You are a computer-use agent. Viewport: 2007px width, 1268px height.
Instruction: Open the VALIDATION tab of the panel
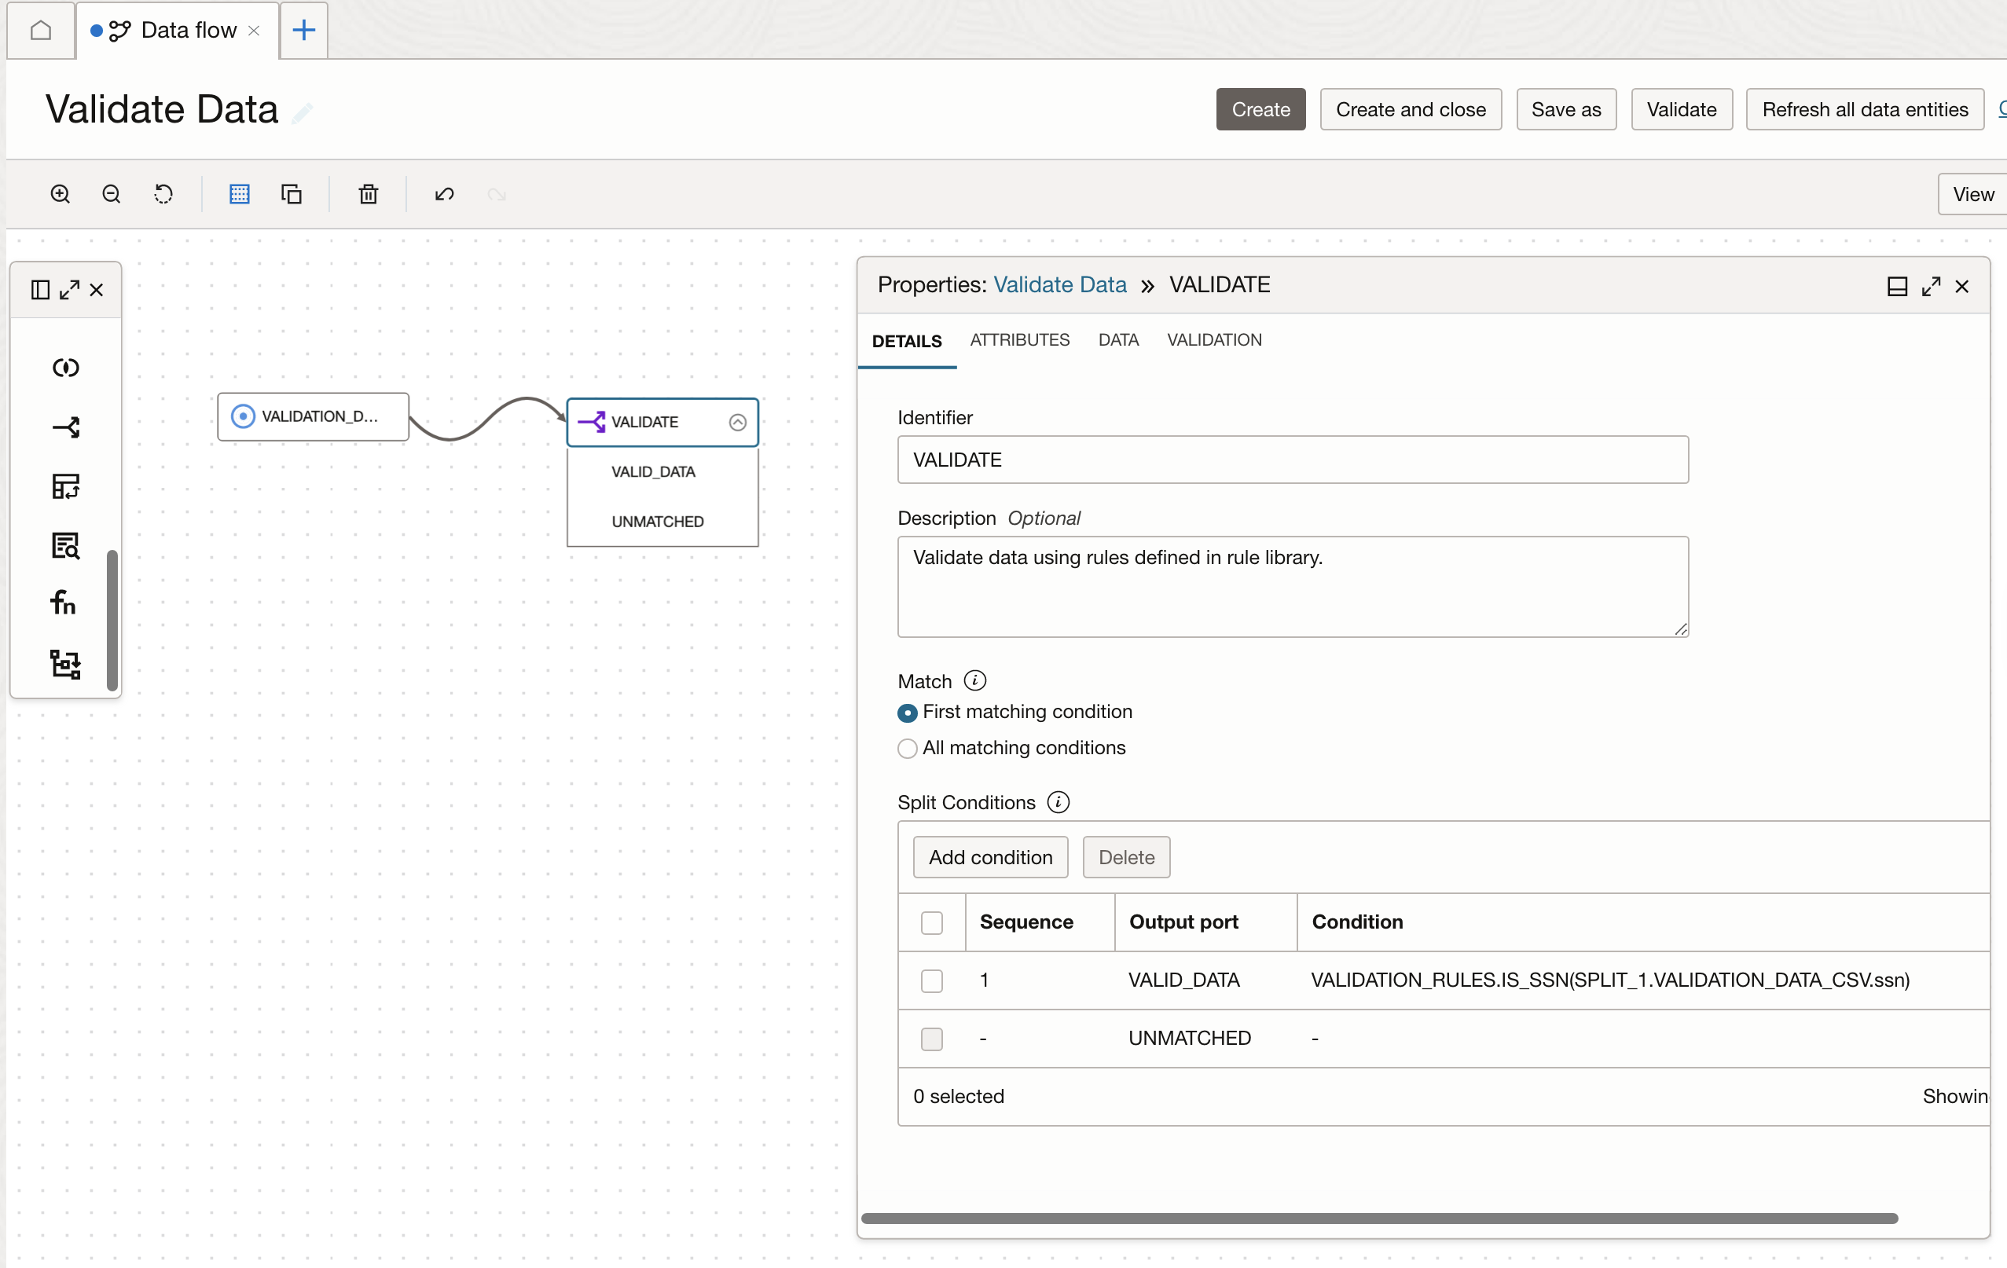coord(1213,340)
